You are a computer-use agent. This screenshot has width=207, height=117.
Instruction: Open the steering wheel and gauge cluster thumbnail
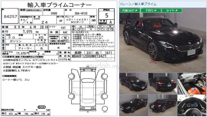tap(192, 105)
